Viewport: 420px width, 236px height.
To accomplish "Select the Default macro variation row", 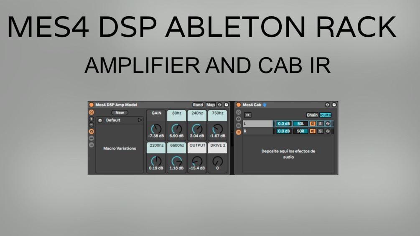I will tap(120, 120).
